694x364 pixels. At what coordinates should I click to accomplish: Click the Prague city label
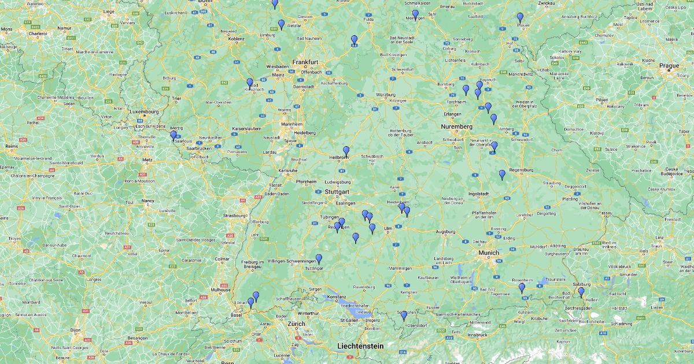click(x=669, y=66)
